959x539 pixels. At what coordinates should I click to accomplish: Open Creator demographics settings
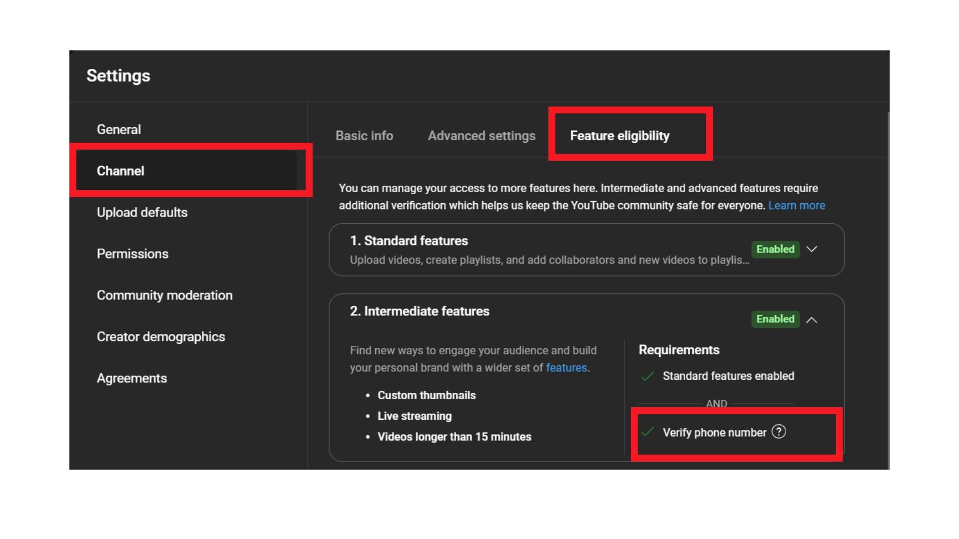click(161, 337)
